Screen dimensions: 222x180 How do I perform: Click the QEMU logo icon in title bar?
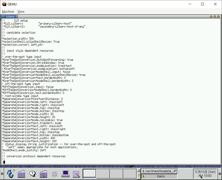coord(4,4)
